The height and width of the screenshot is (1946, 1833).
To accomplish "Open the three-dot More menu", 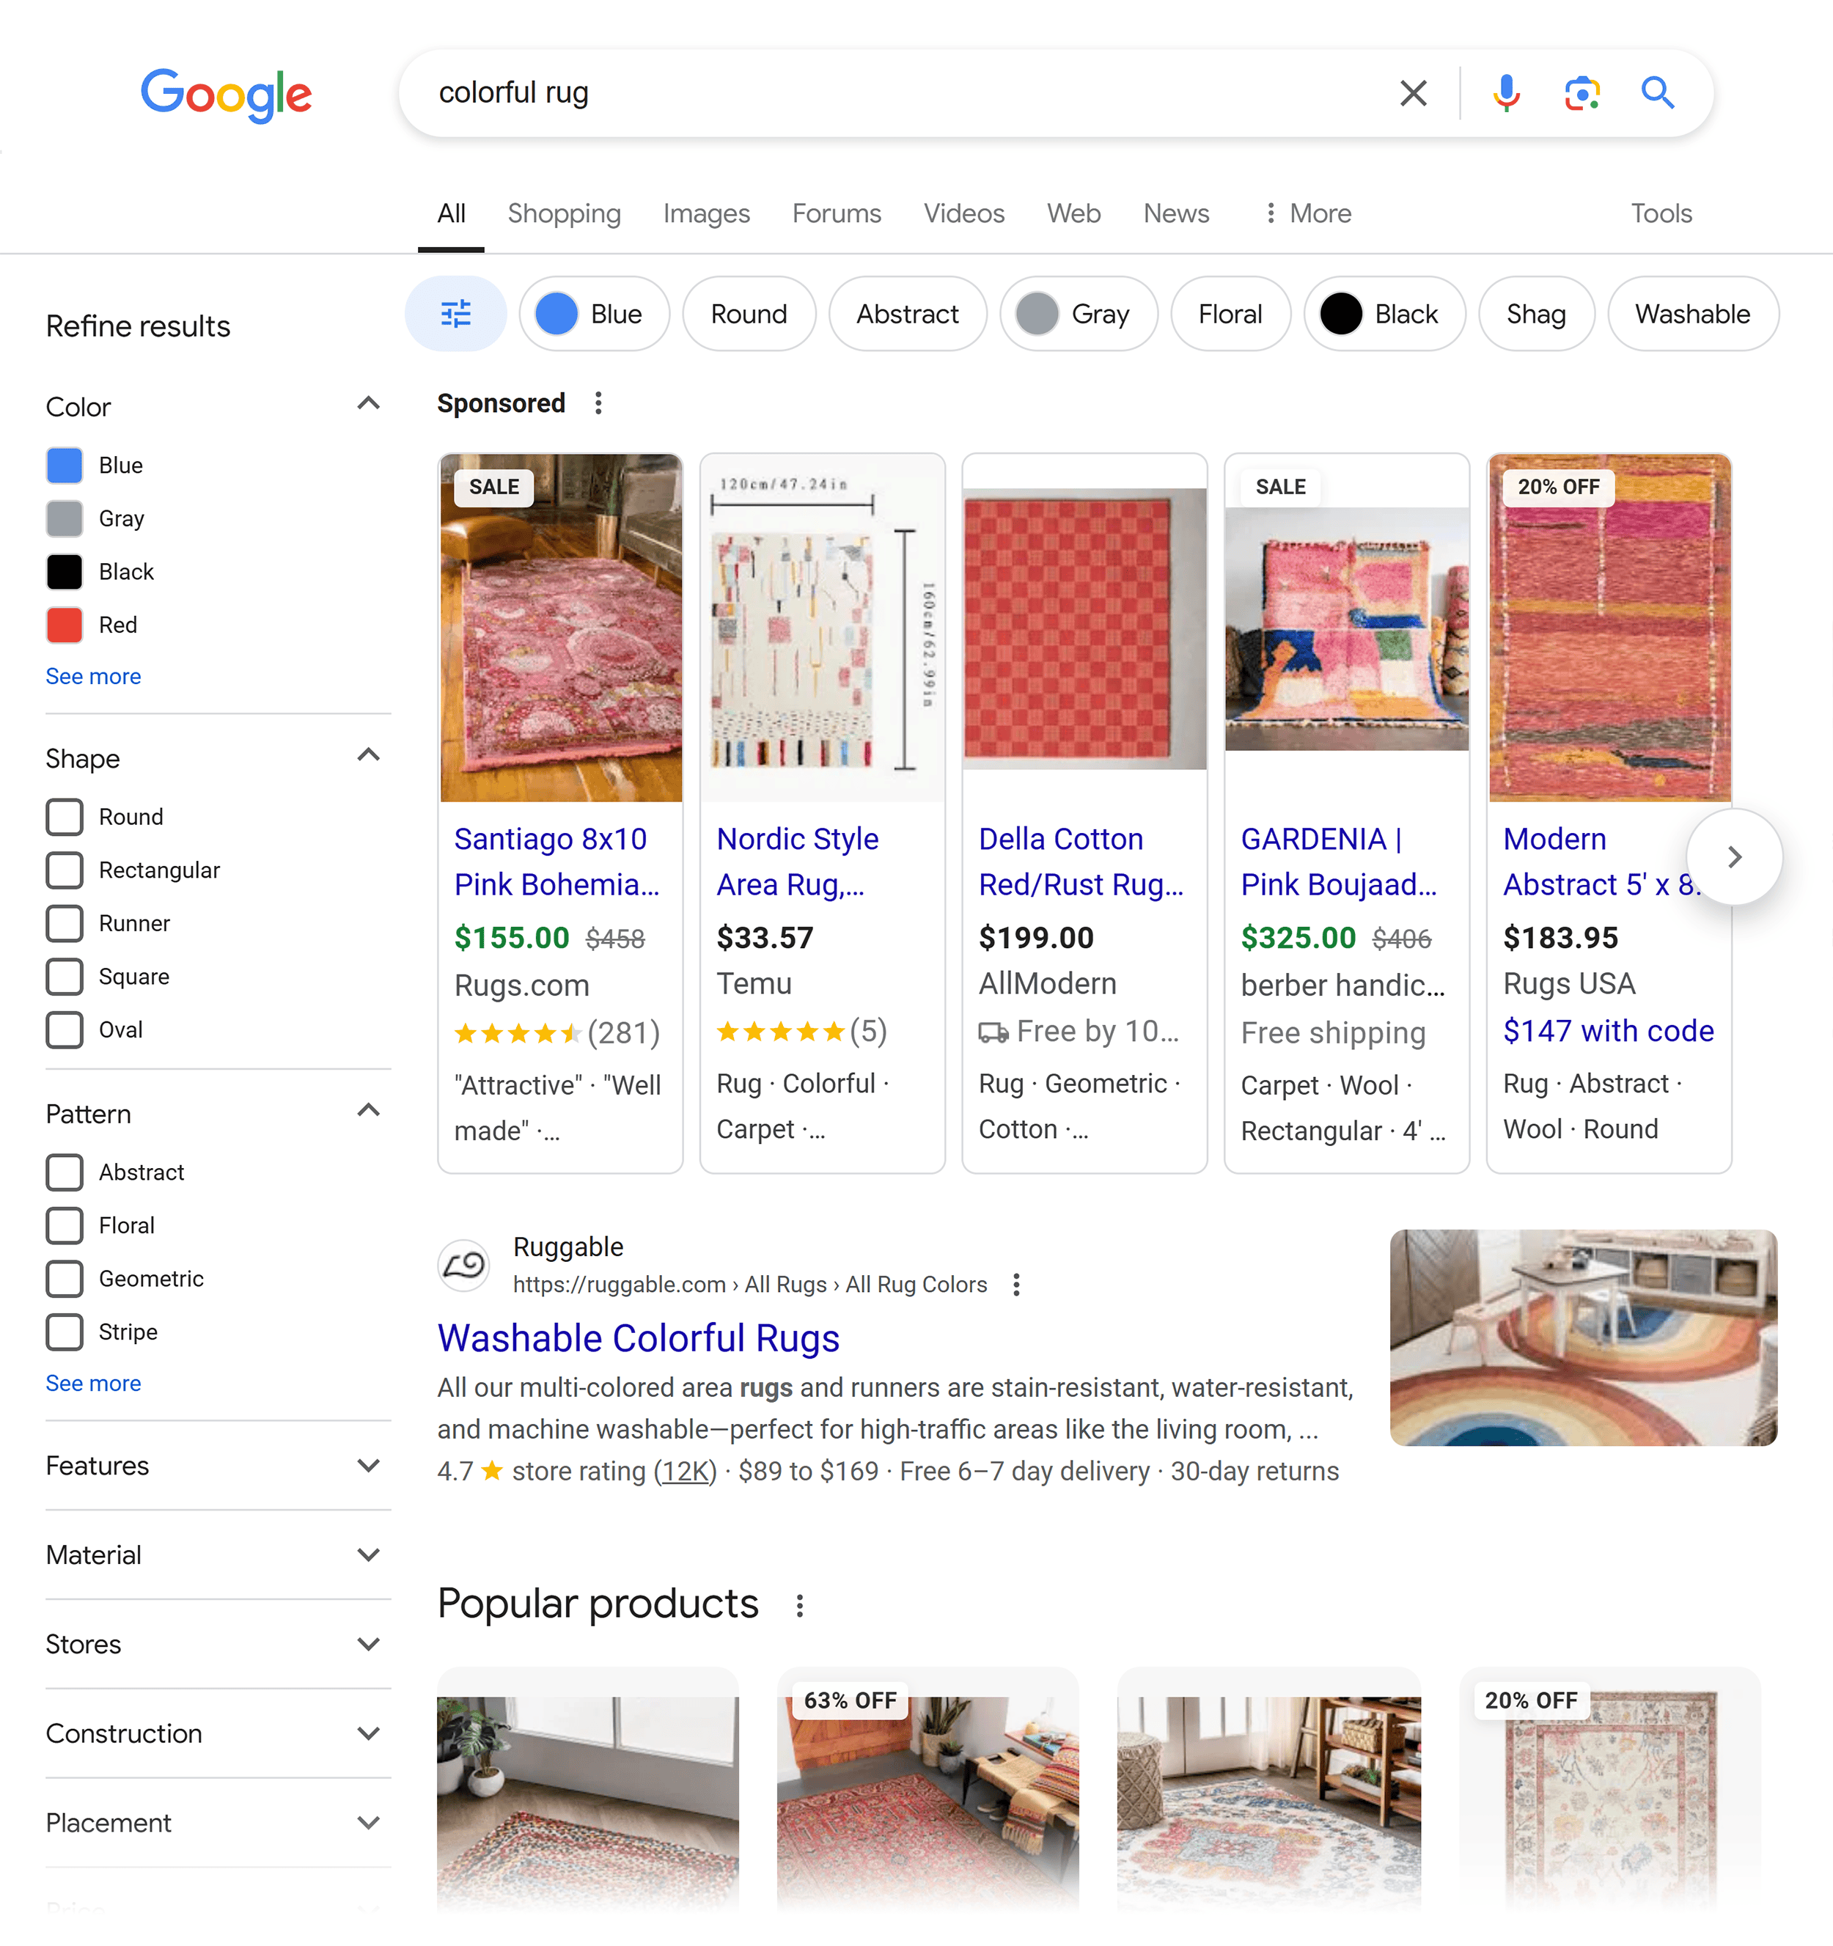I will click(1307, 213).
